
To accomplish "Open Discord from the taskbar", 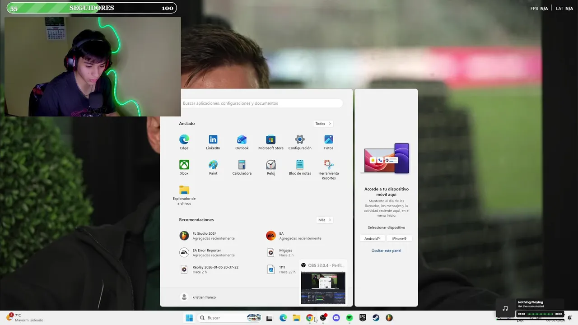I will pyautogui.click(x=336, y=318).
